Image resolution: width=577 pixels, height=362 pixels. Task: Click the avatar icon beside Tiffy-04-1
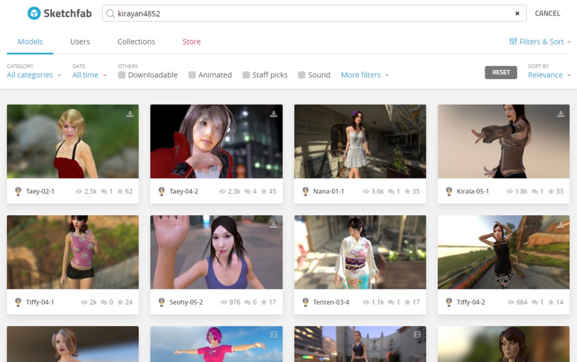[18, 302]
